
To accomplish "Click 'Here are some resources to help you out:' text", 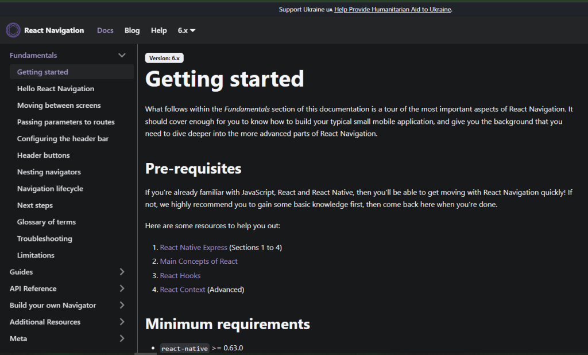I will [212, 226].
